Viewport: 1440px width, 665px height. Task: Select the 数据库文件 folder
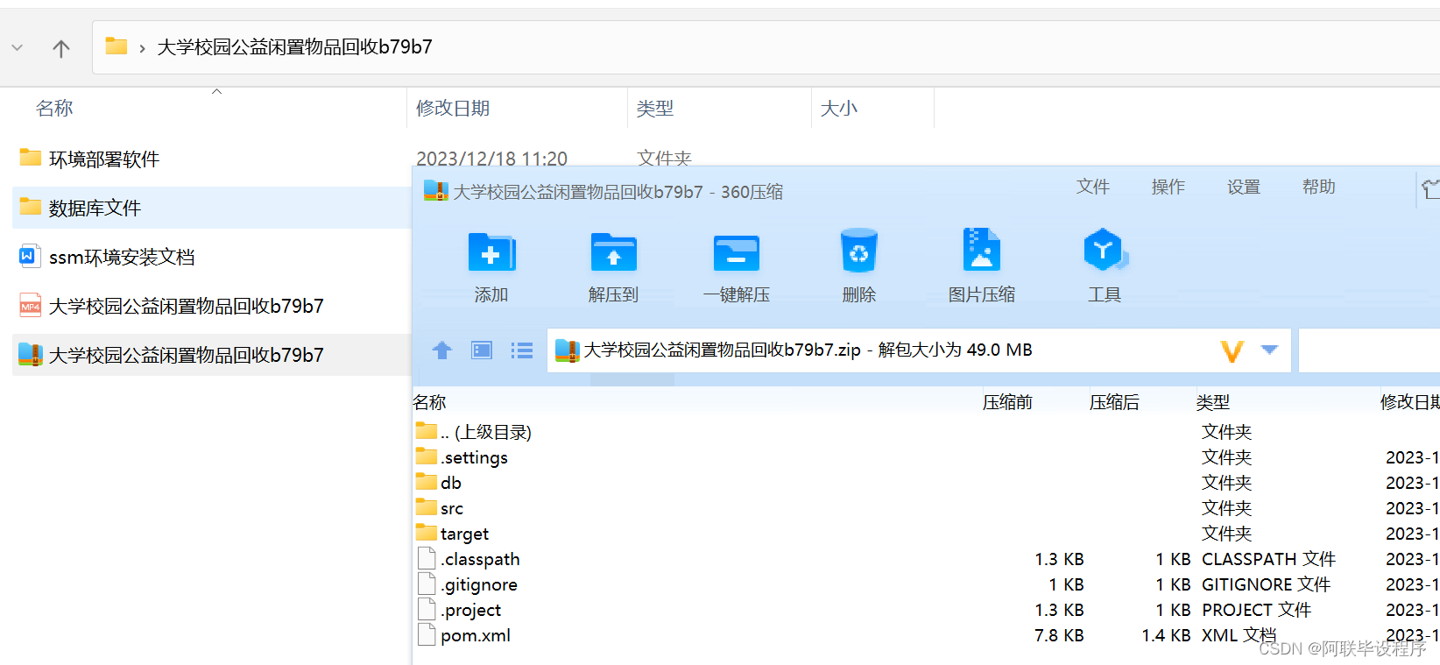point(95,208)
